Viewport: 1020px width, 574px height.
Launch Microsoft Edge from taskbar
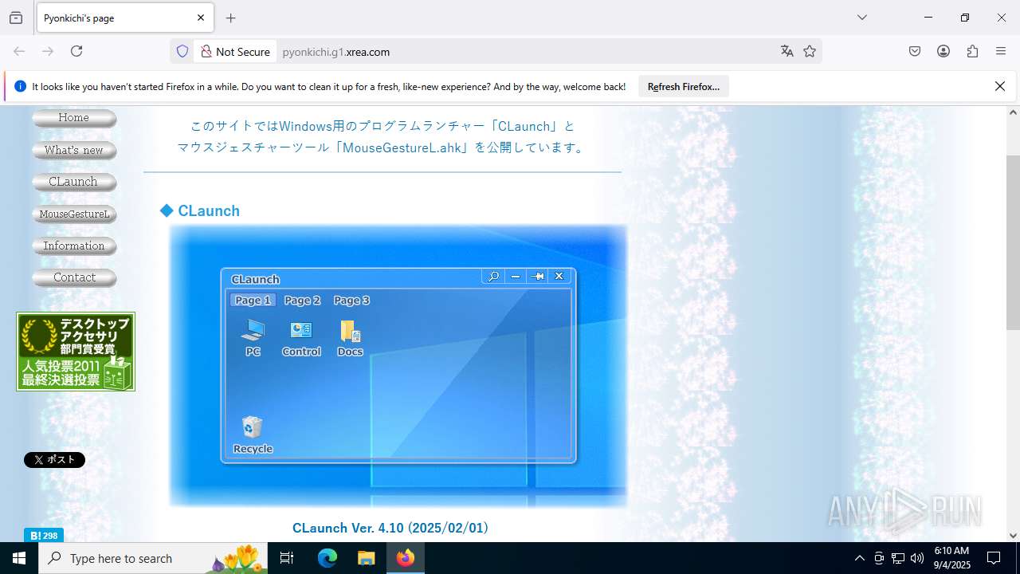click(328, 558)
